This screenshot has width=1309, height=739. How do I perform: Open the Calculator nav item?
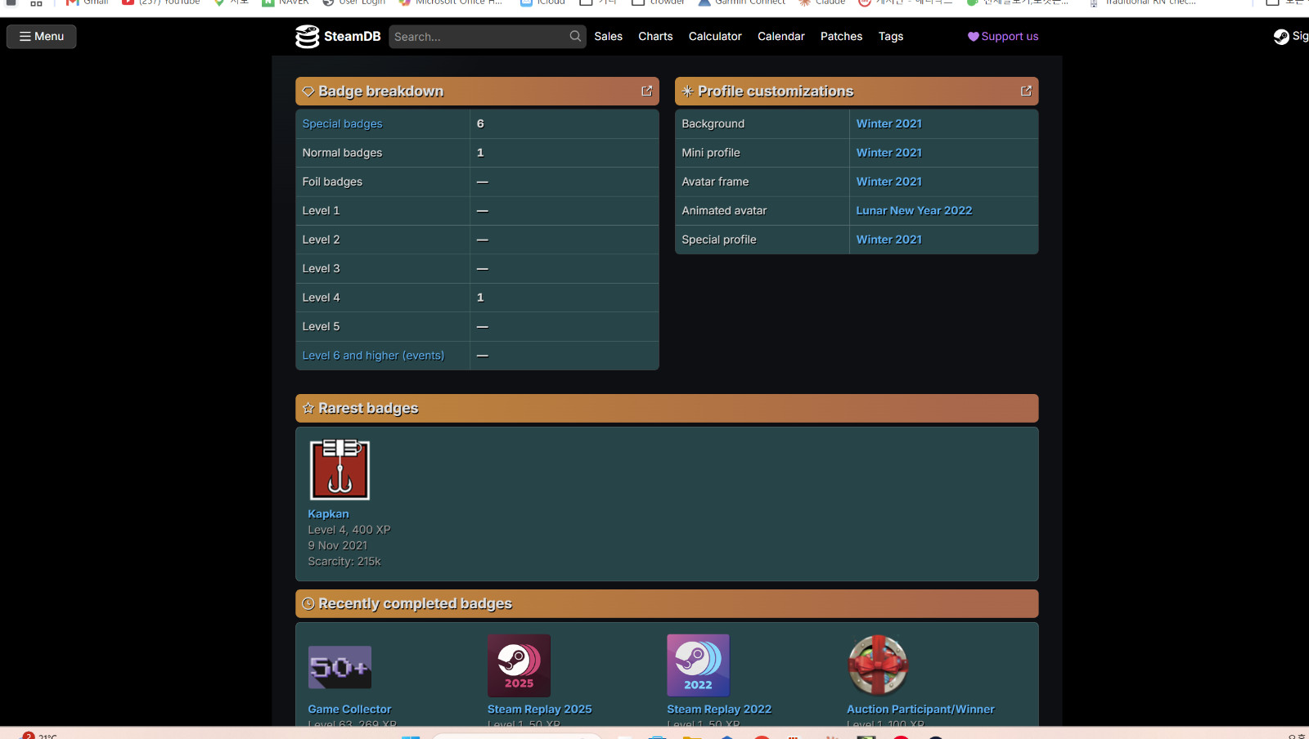click(x=715, y=36)
